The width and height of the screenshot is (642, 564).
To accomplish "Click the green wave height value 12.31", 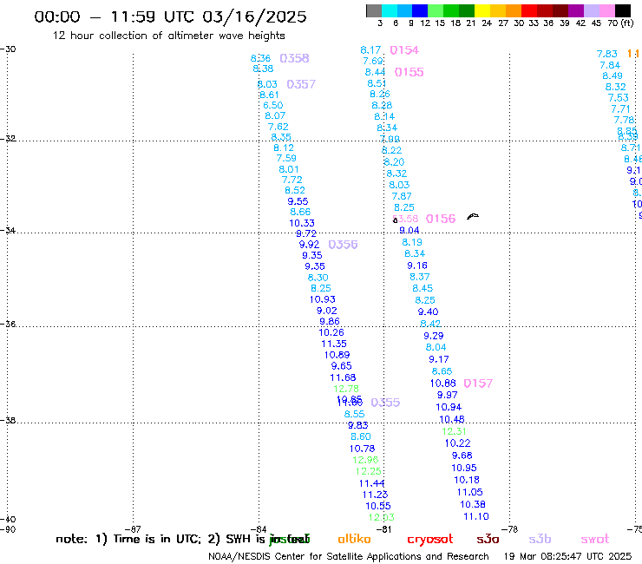I will (454, 431).
